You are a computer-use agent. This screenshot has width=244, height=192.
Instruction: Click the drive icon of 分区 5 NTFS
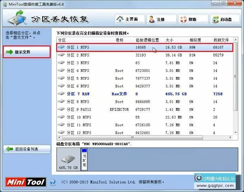(61, 78)
